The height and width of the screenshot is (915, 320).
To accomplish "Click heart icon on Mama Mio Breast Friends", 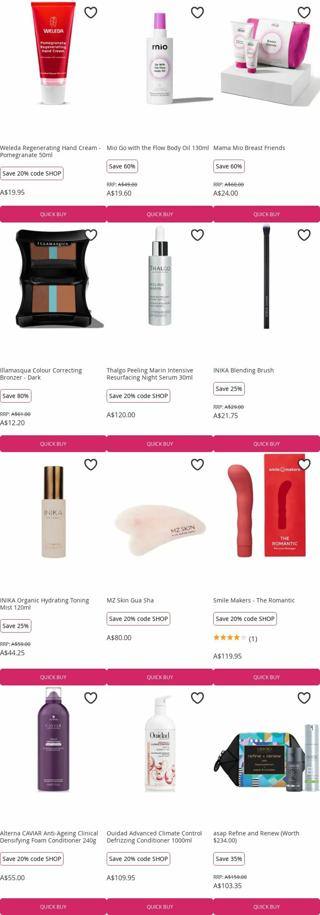I will pos(304,13).
